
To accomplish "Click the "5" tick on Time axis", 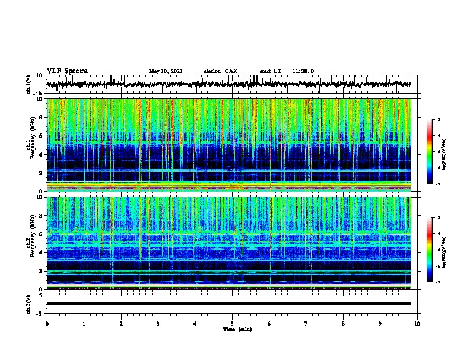I will point(232,324).
